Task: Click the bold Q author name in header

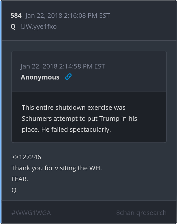Action: click(13, 26)
